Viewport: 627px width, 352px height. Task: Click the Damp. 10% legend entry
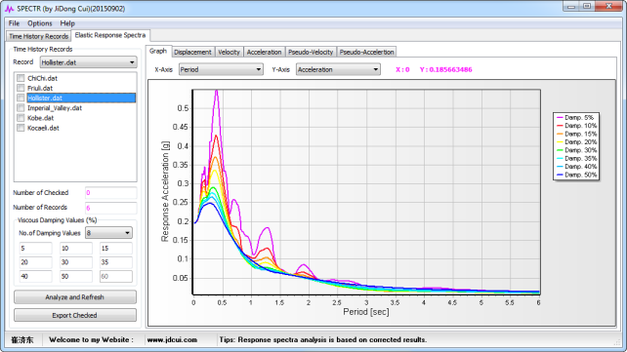(x=576, y=126)
